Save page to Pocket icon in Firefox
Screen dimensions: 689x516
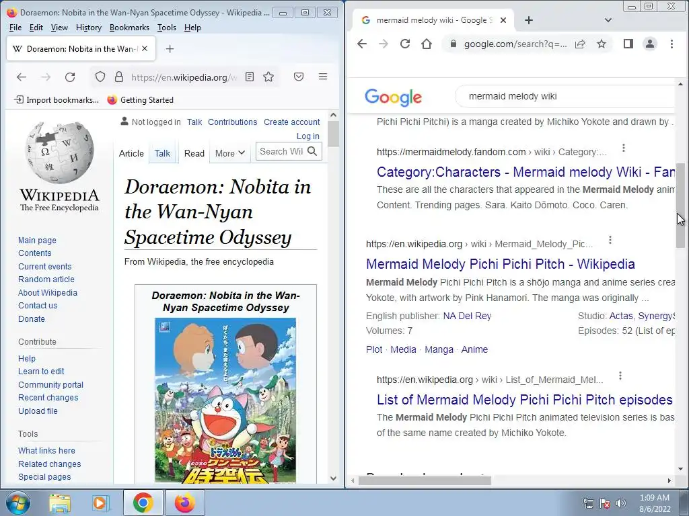pos(299,77)
